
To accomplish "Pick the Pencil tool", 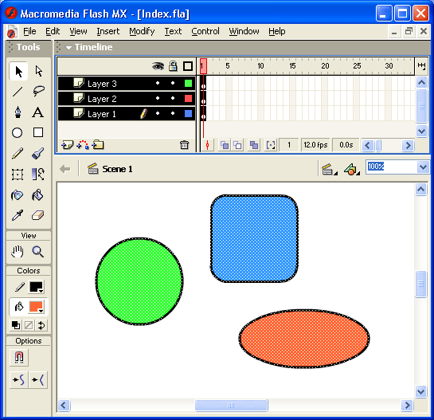I will (18, 153).
